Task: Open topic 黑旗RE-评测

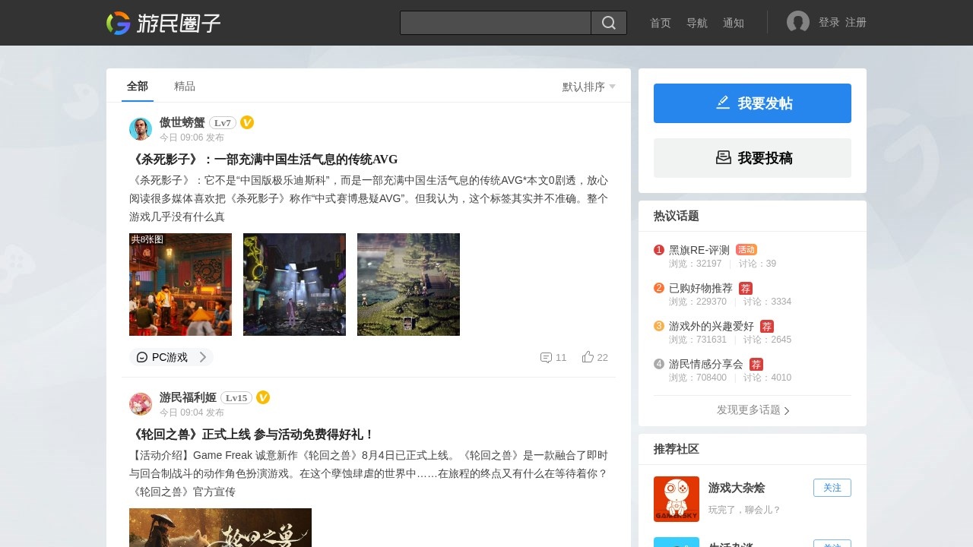Action: tap(699, 250)
